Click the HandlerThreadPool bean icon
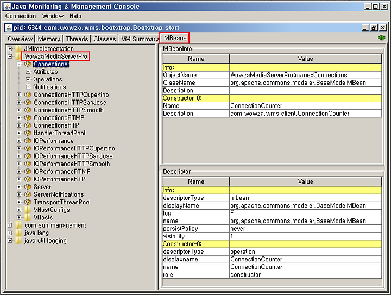Viewport: 391px width, 295px height. coord(28,133)
